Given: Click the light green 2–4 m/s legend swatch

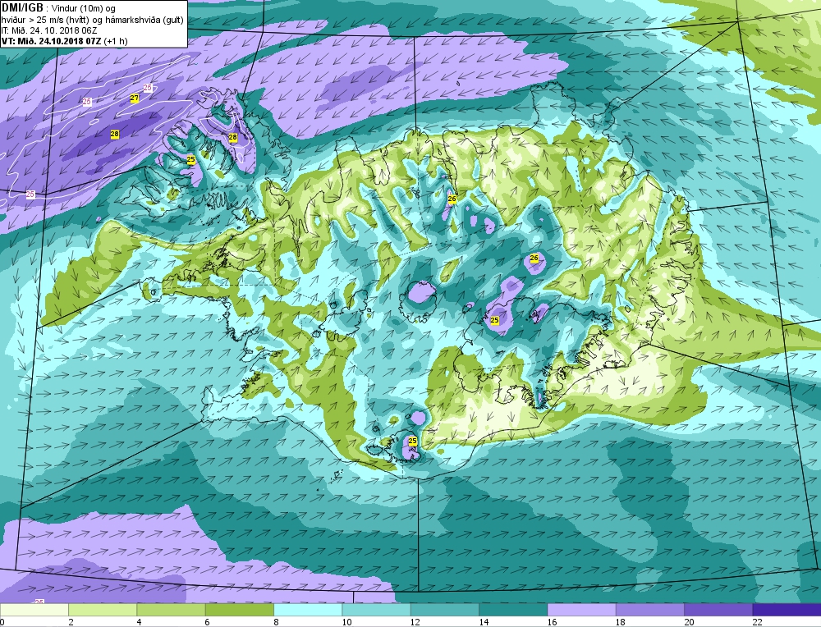Looking at the screenshot, I should coord(103,610).
